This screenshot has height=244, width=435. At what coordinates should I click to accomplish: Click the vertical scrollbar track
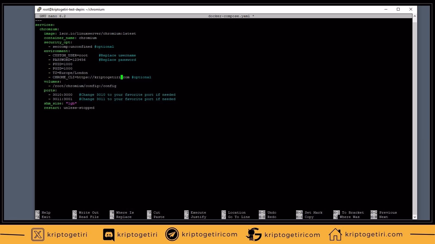click(x=414, y=117)
